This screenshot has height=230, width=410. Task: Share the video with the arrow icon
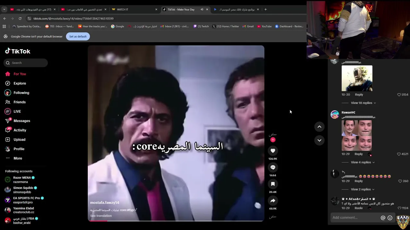(273, 201)
